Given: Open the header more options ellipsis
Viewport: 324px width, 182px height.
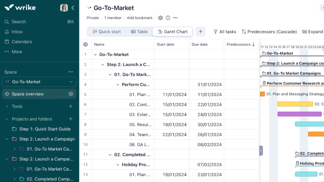Looking at the screenshot, I should tap(175, 18).
